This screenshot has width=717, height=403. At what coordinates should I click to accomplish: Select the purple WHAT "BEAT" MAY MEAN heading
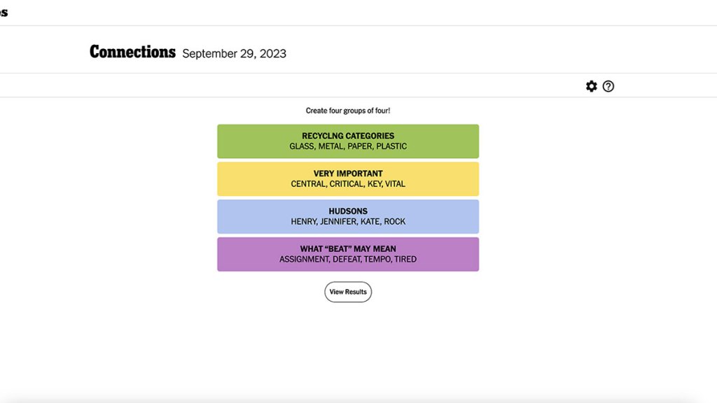348,249
